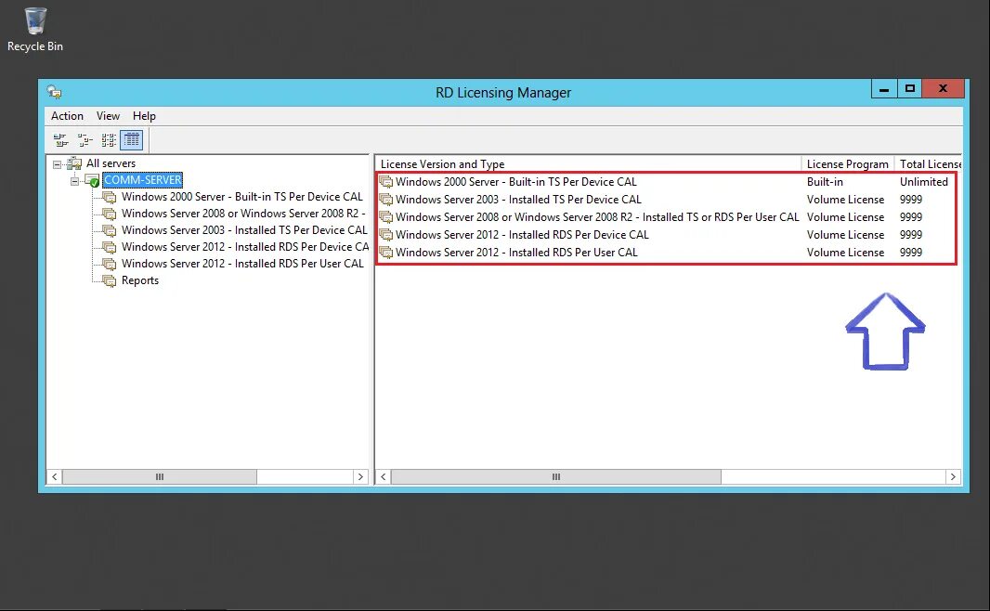Sort by Total Licenses column header
Image resolution: width=990 pixels, height=611 pixels.
929,164
